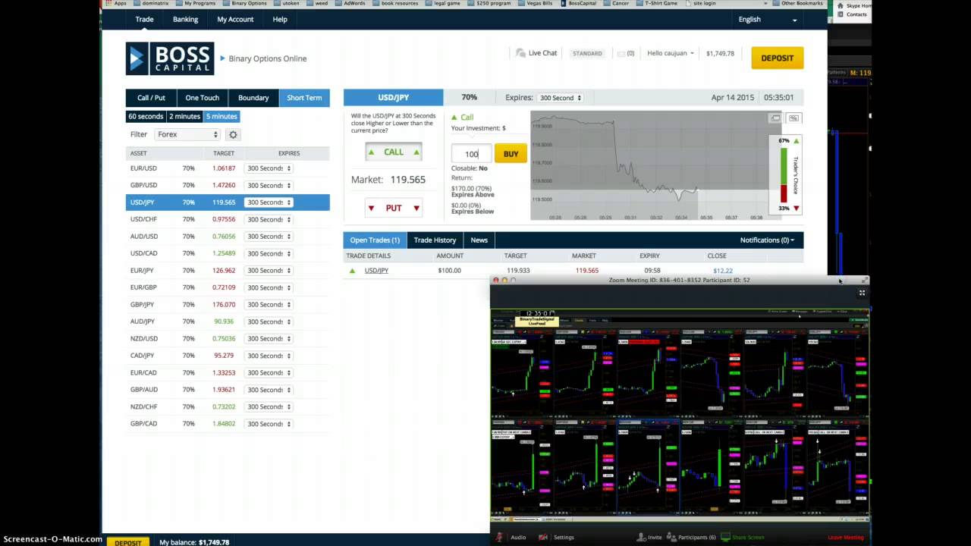Image resolution: width=971 pixels, height=546 pixels.
Task: Open the messages envelope icon (0)
Action: 621,54
